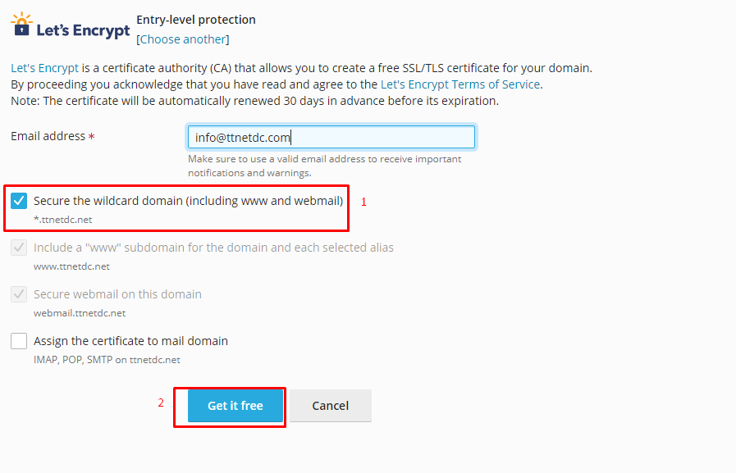Open the Let's Encrypt certificate authority link

click(x=44, y=68)
